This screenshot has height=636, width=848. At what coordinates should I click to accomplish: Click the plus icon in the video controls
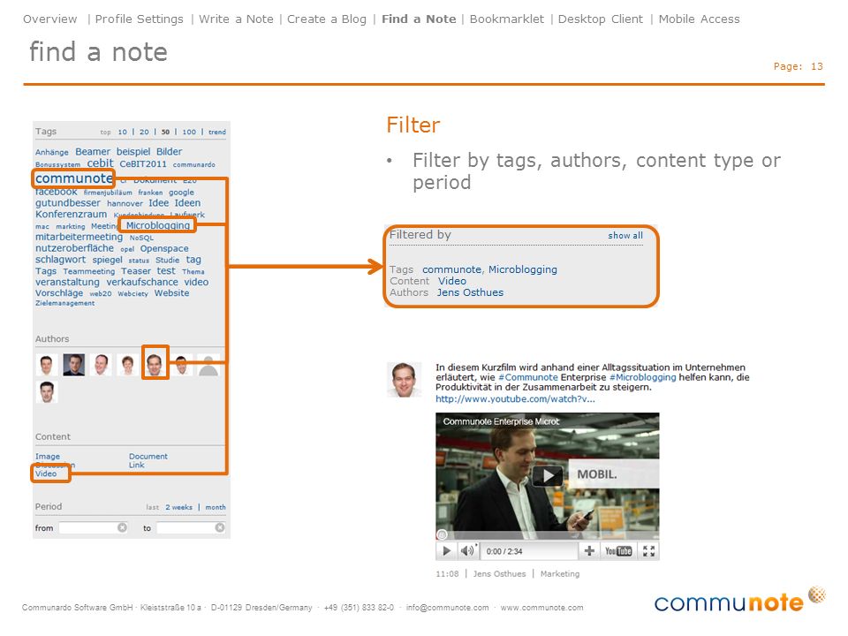coord(589,550)
